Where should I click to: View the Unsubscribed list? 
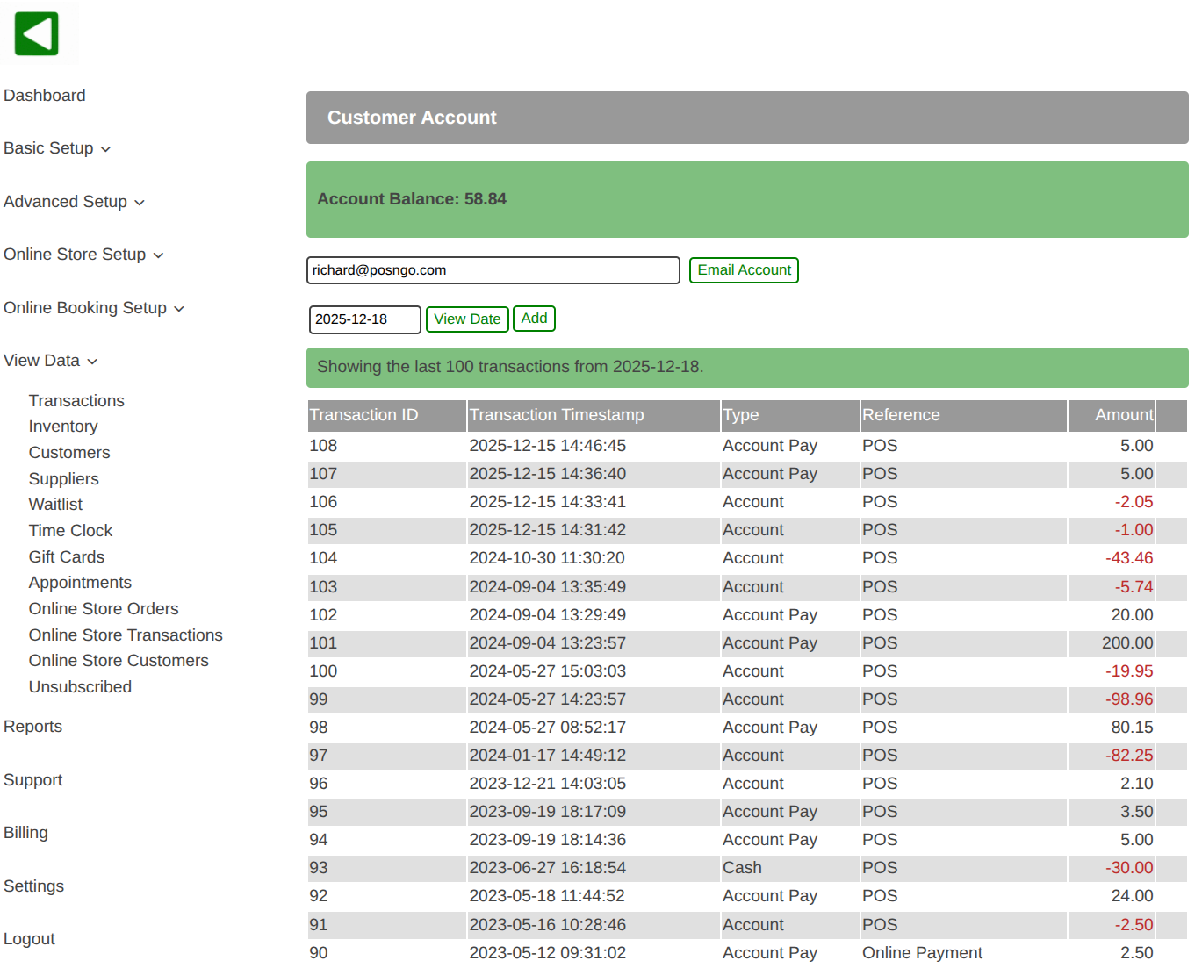click(80, 687)
